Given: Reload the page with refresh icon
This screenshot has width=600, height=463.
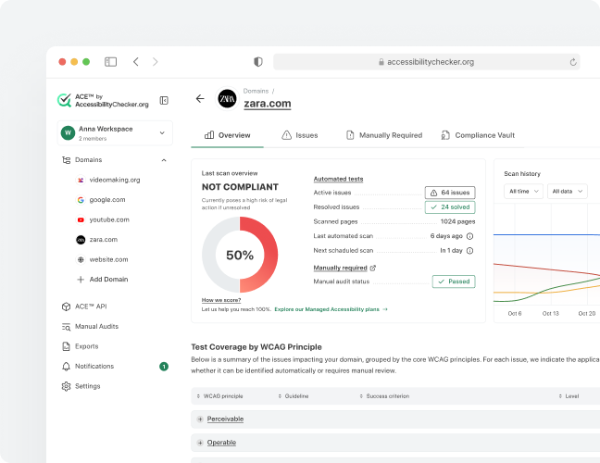Looking at the screenshot, I should (x=573, y=62).
